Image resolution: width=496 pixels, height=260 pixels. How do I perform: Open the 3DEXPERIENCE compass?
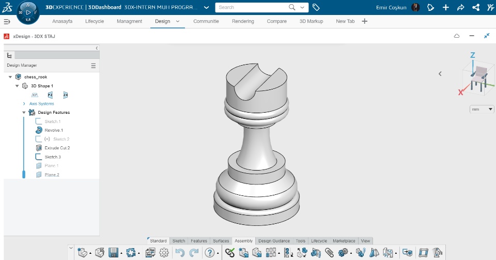tap(28, 12)
